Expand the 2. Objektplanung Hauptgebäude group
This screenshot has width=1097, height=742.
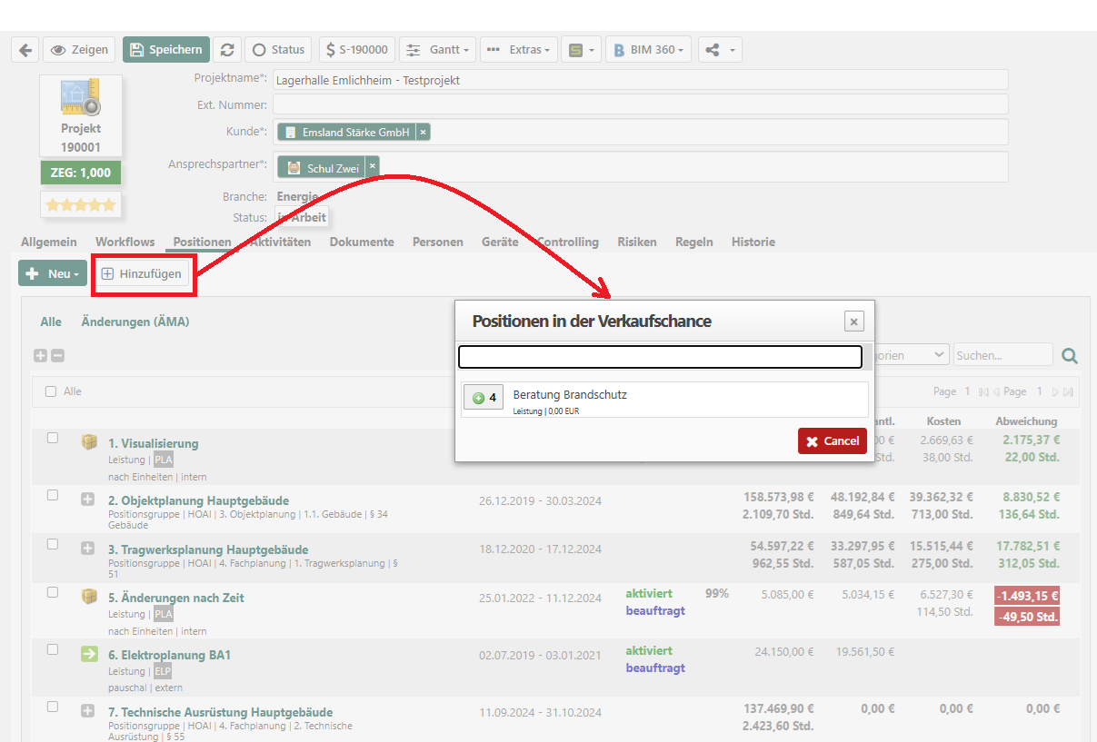(x=88, y=499)
